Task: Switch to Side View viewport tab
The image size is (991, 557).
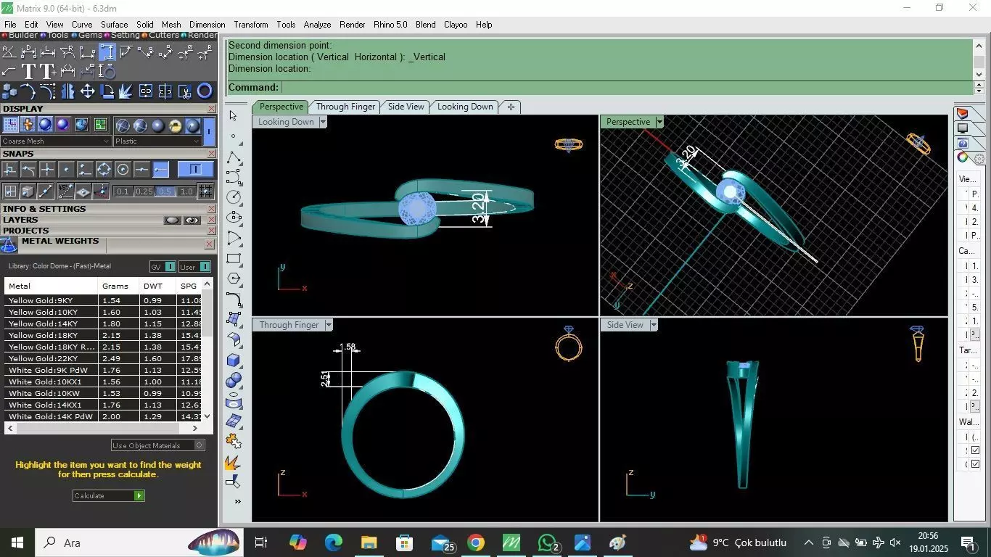Action: (406, 107)
